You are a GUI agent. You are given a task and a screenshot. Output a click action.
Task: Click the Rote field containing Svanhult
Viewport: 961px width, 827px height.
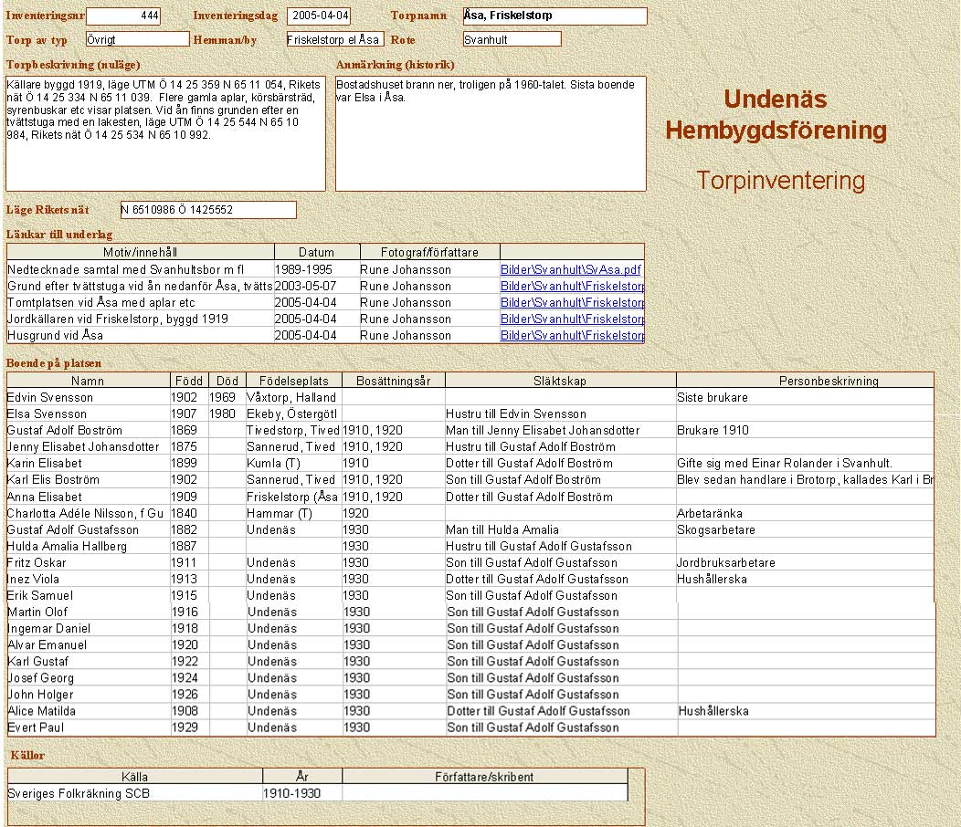(x=512, y=39)
